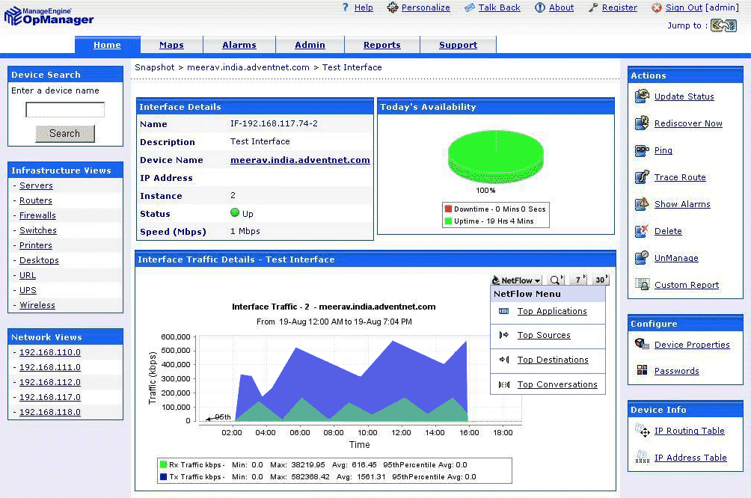751x498 pixels.
Task: Open the Firewalls infrastructure view
Action: point(37,215)
